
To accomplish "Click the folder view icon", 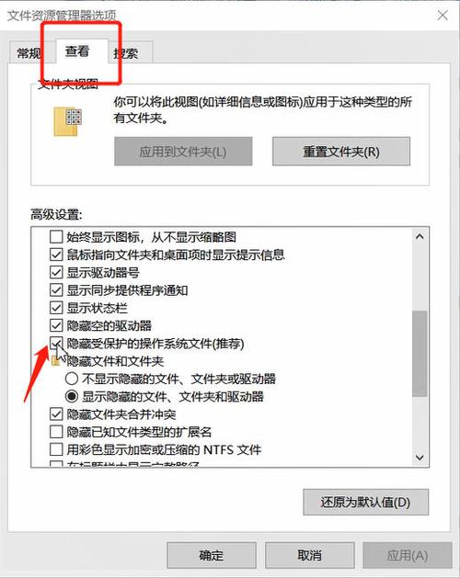I will click(67, 121).
